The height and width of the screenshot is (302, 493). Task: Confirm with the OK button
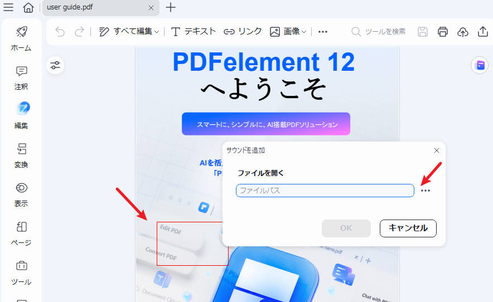[346, 228]
